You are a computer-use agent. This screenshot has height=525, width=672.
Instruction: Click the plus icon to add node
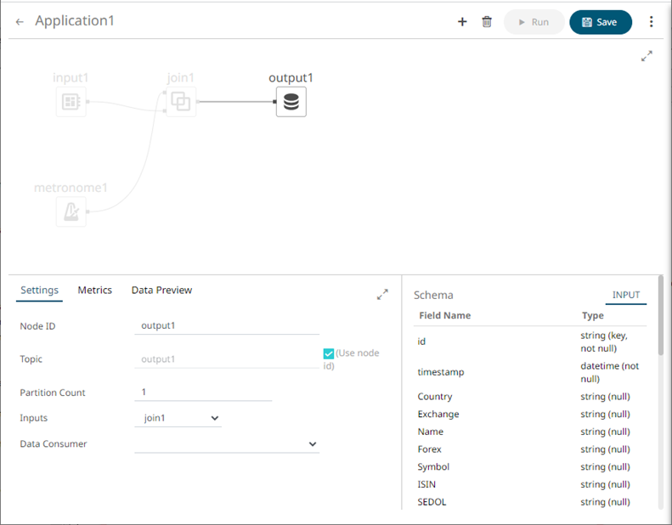(x=462, y=22)
